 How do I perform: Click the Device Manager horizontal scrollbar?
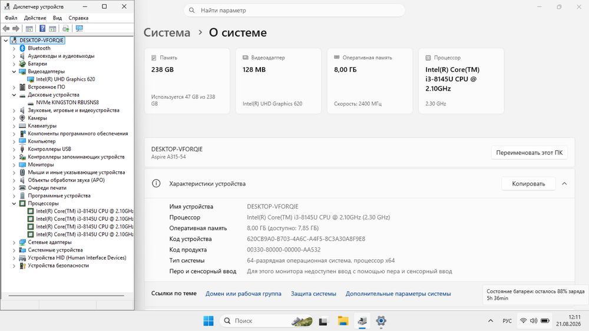tap(66, 296)
